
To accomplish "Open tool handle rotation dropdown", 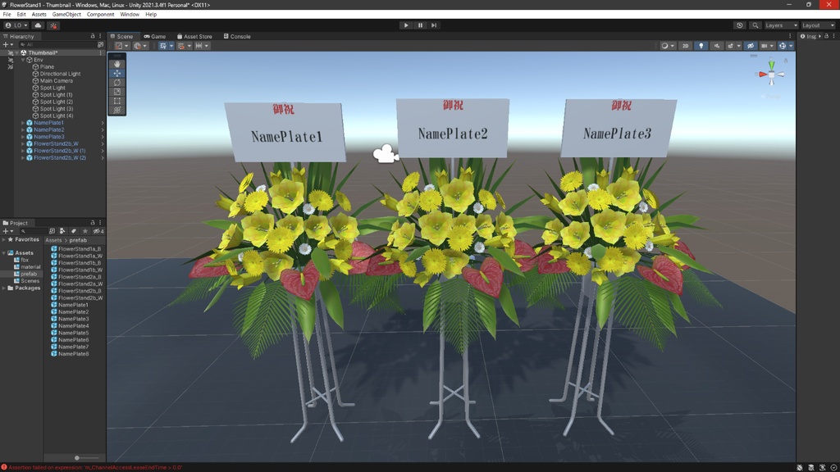I will [x=140, y=46].
